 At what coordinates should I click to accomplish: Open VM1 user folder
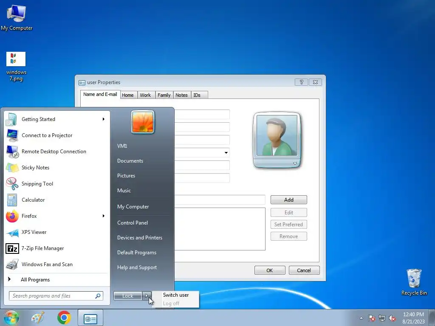[x=122, y=146]
